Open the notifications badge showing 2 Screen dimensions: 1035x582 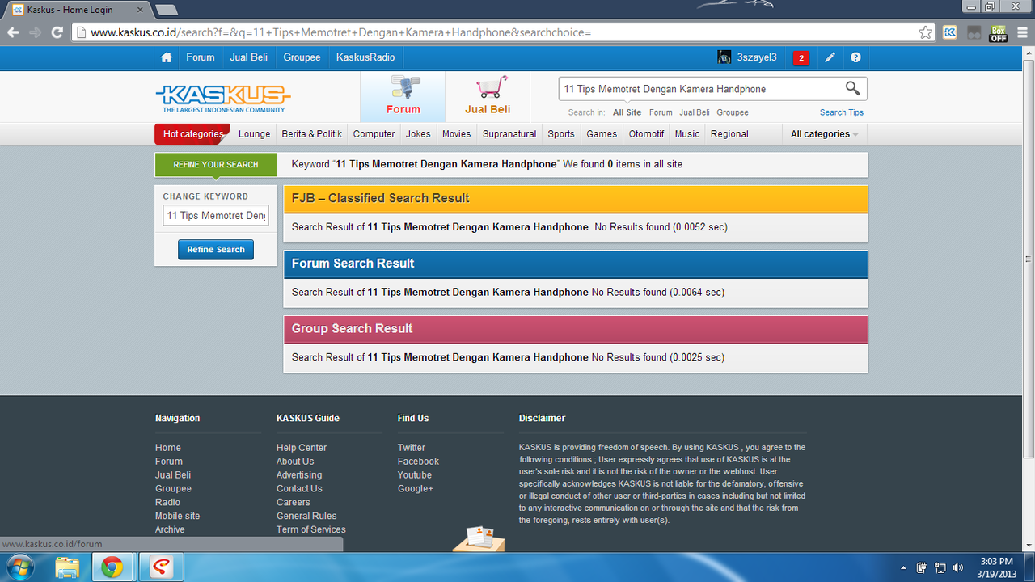[801, 57]
